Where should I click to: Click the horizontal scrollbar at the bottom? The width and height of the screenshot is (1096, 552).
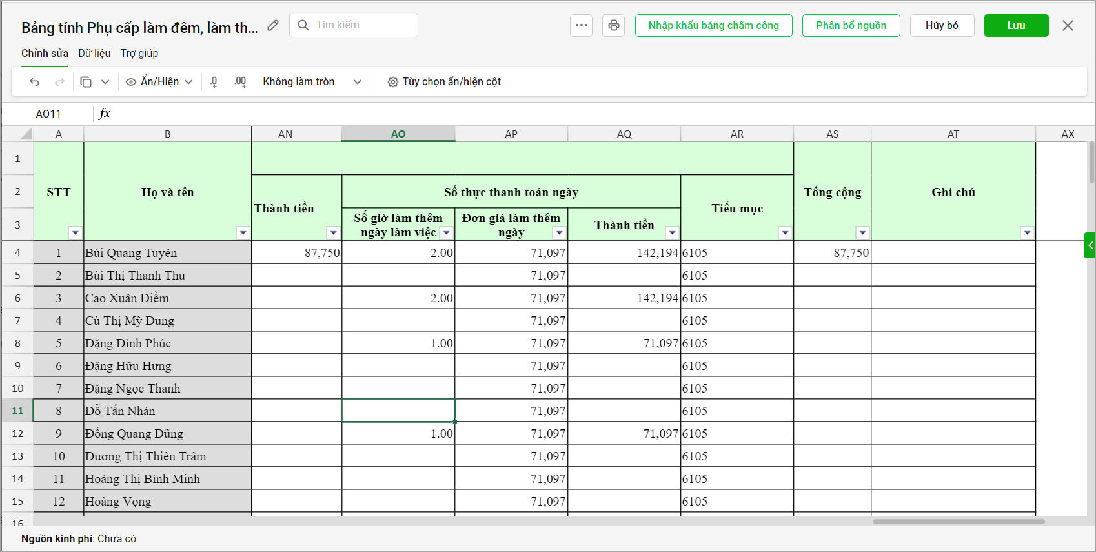click(959, 521)
